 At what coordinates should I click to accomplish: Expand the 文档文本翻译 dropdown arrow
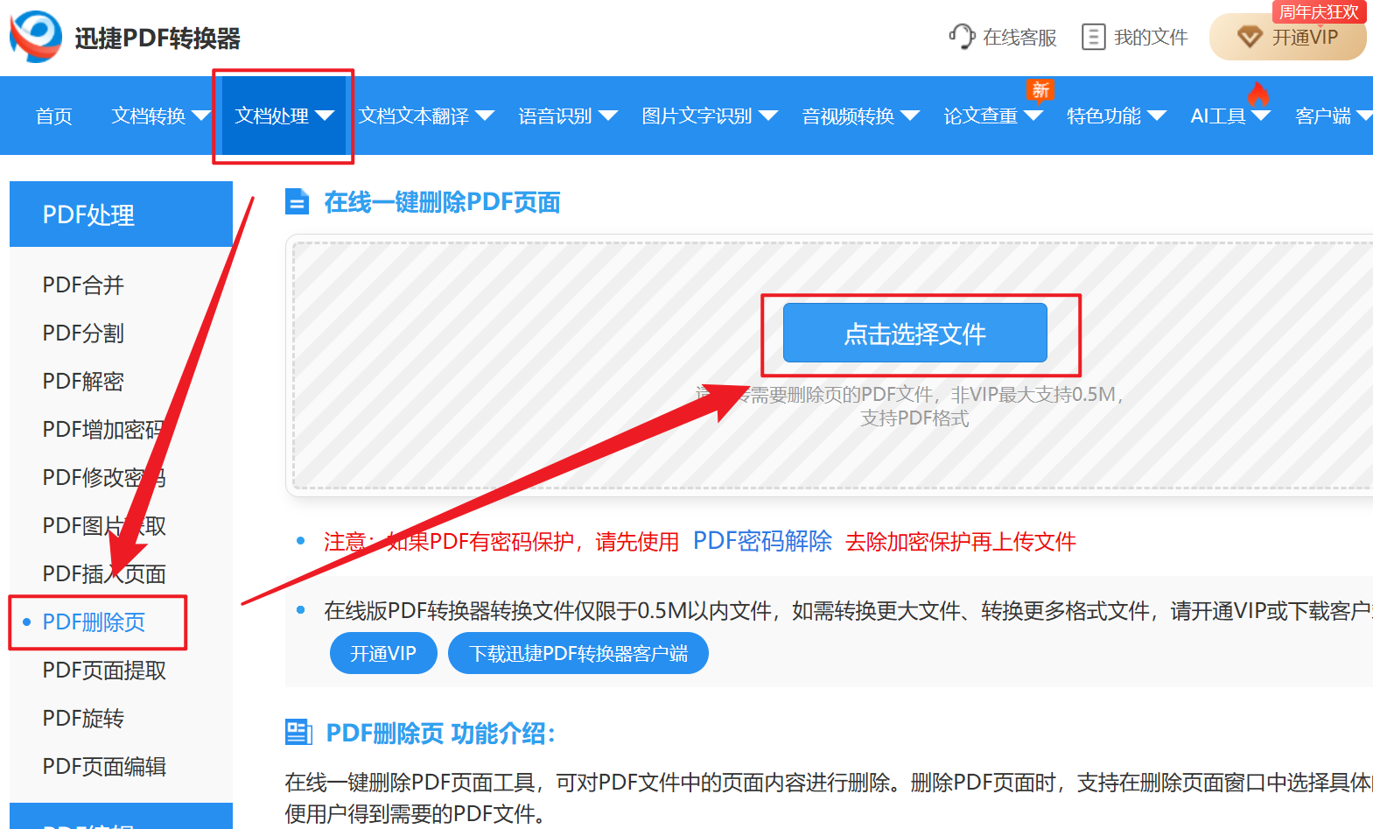[485, 116]
